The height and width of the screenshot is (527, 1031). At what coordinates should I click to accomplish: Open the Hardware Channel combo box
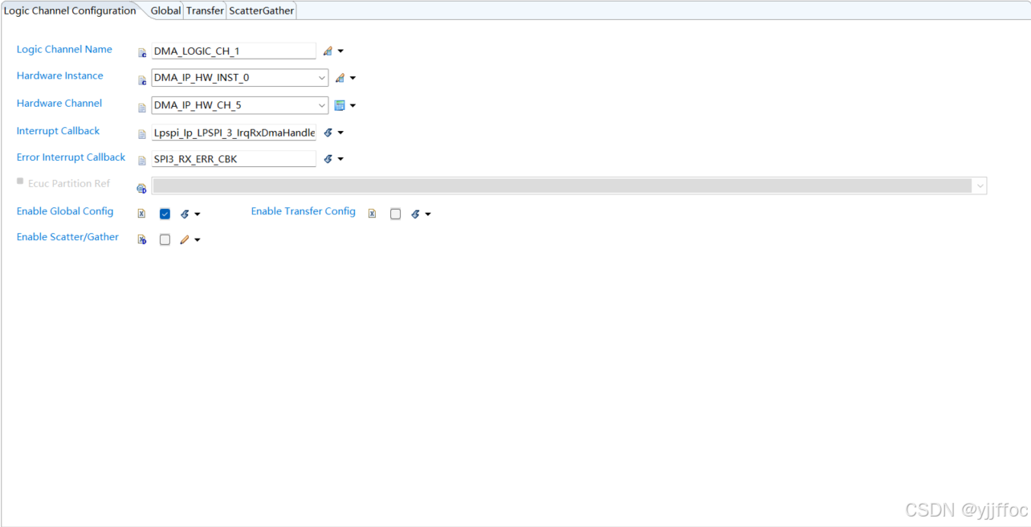(239, 105)
